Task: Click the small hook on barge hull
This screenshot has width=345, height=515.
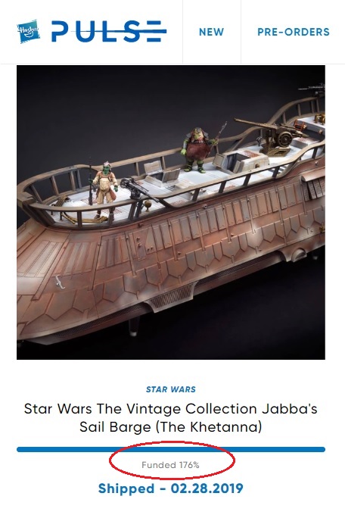Action: tap(60, 282)
